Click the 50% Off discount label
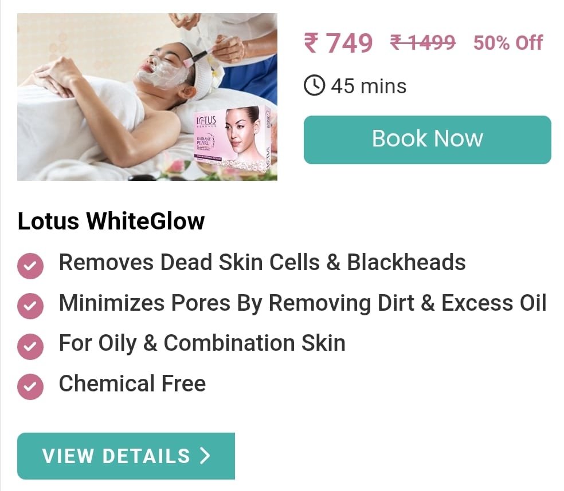Screen dimensions: 564x491 (x=508, y=43)
